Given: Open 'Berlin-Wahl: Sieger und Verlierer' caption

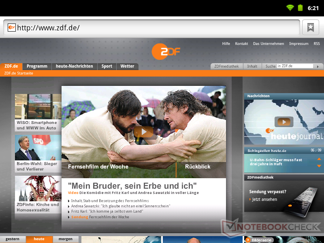Looking at the screenshot, I should [37, 166].
